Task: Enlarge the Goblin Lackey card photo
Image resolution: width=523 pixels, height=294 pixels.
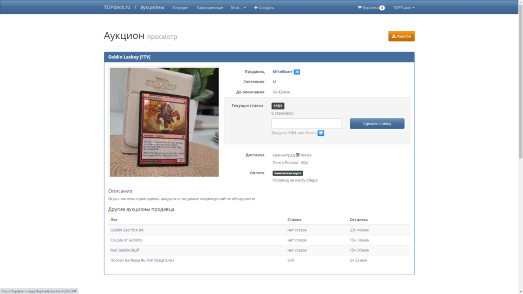Action: tap(164, 122)
